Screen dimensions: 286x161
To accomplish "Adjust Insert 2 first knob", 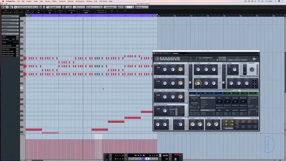I will tap(209, 124).
